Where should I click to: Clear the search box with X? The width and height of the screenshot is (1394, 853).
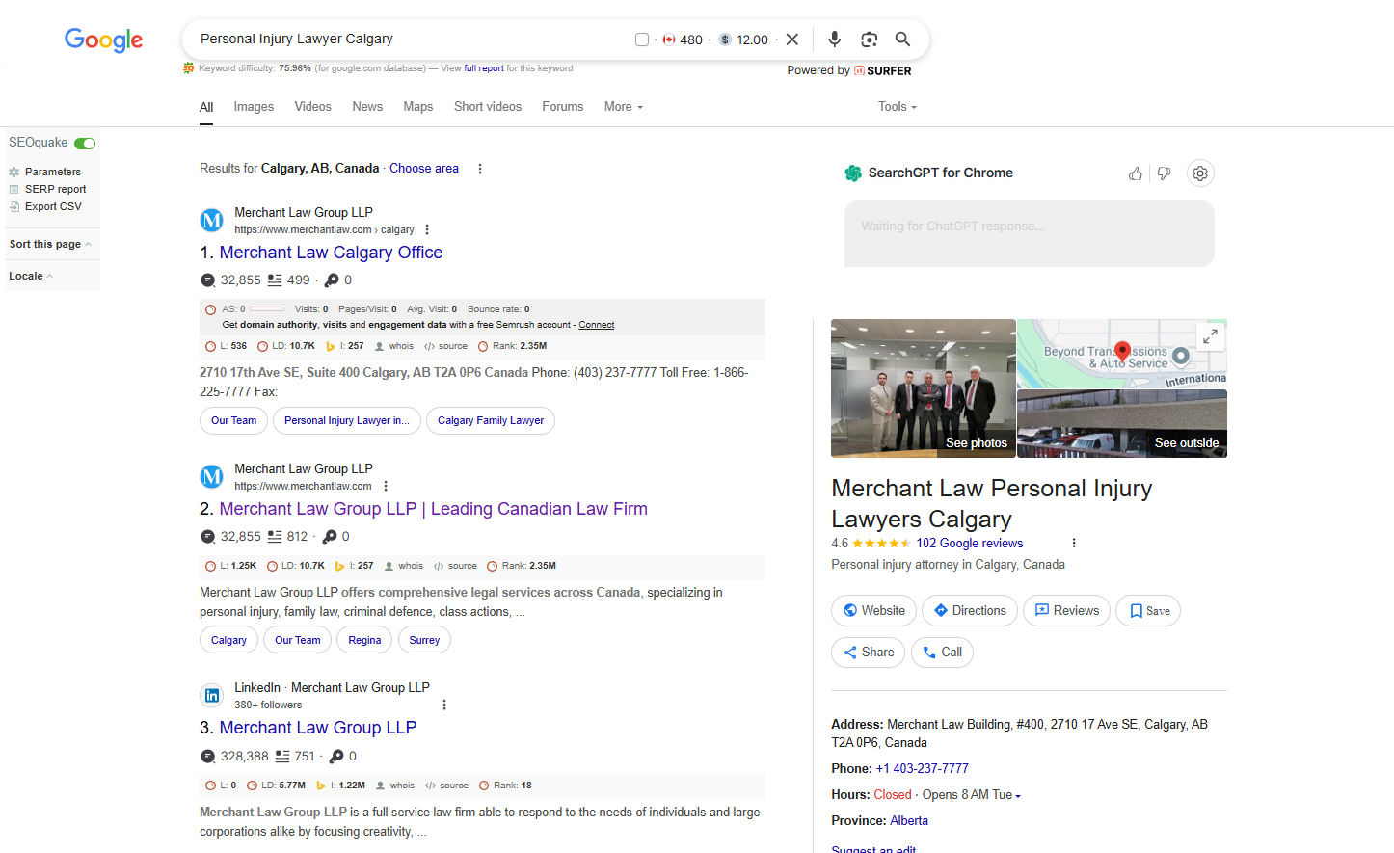click(x=792, y=40)
